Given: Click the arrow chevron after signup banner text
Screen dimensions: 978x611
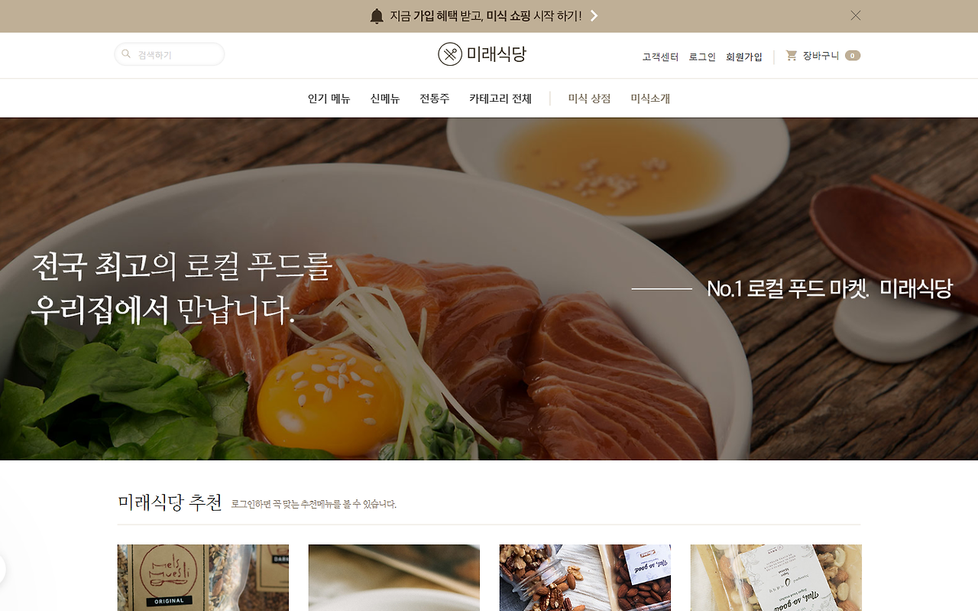Looking at the screenshot, I should point(594,16).
